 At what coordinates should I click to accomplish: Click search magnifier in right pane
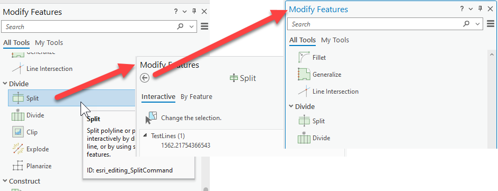pos(466,24)
